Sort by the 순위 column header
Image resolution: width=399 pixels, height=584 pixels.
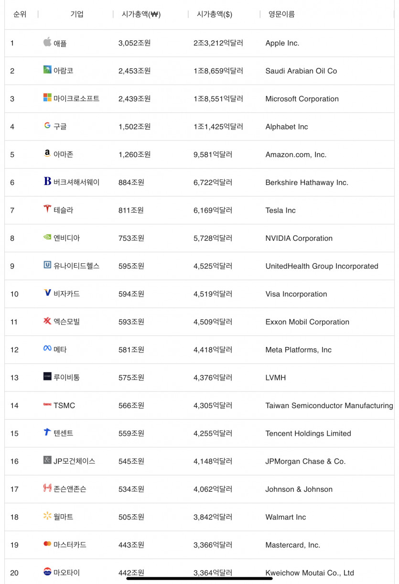pyautogui.click(x=20, y=14)
